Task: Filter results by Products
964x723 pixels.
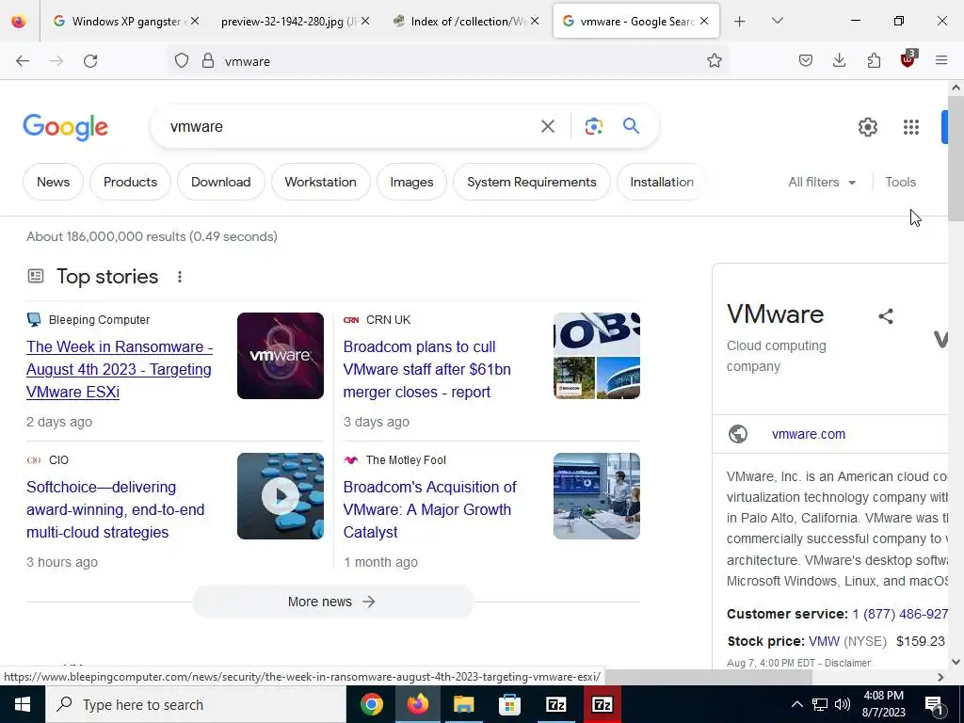Action: 130,182
